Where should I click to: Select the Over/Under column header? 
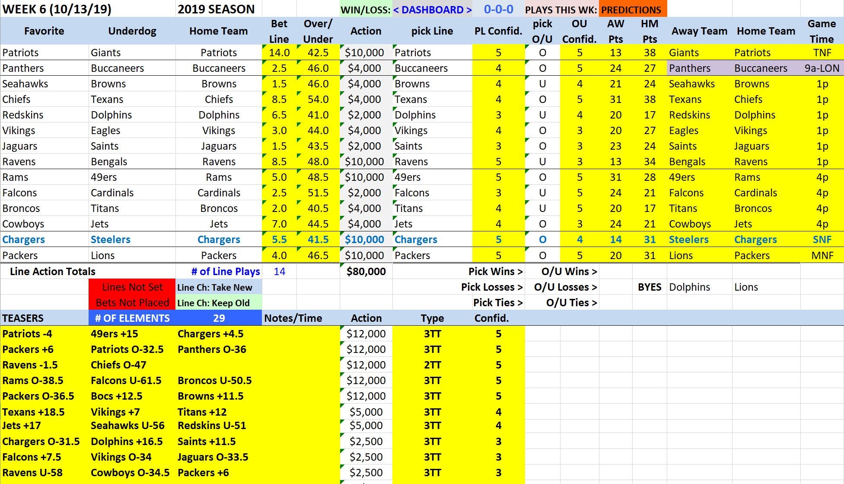click(x=318, y=31)
